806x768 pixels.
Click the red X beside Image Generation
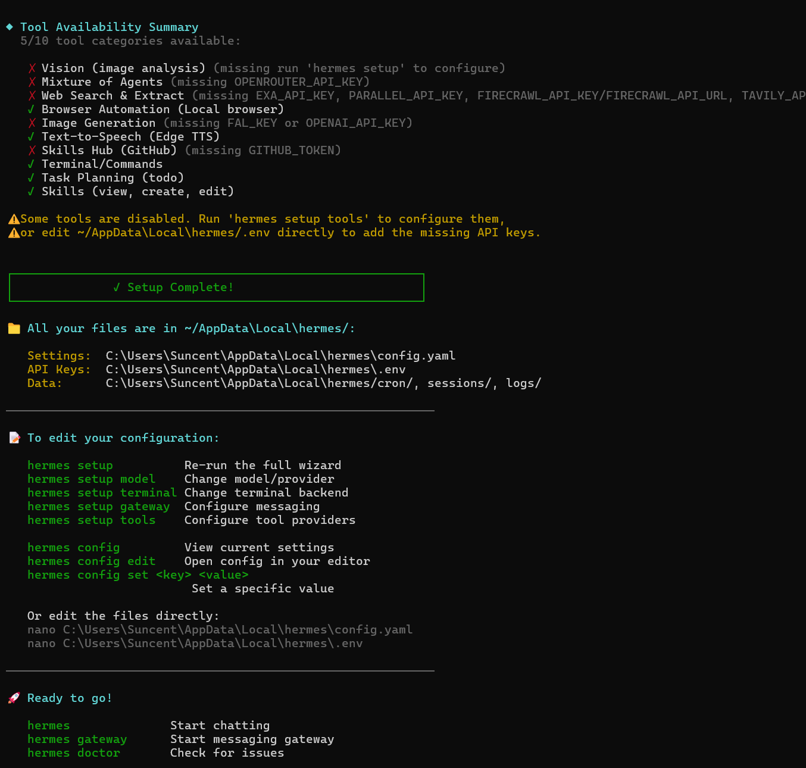click(x=32, y=123)
